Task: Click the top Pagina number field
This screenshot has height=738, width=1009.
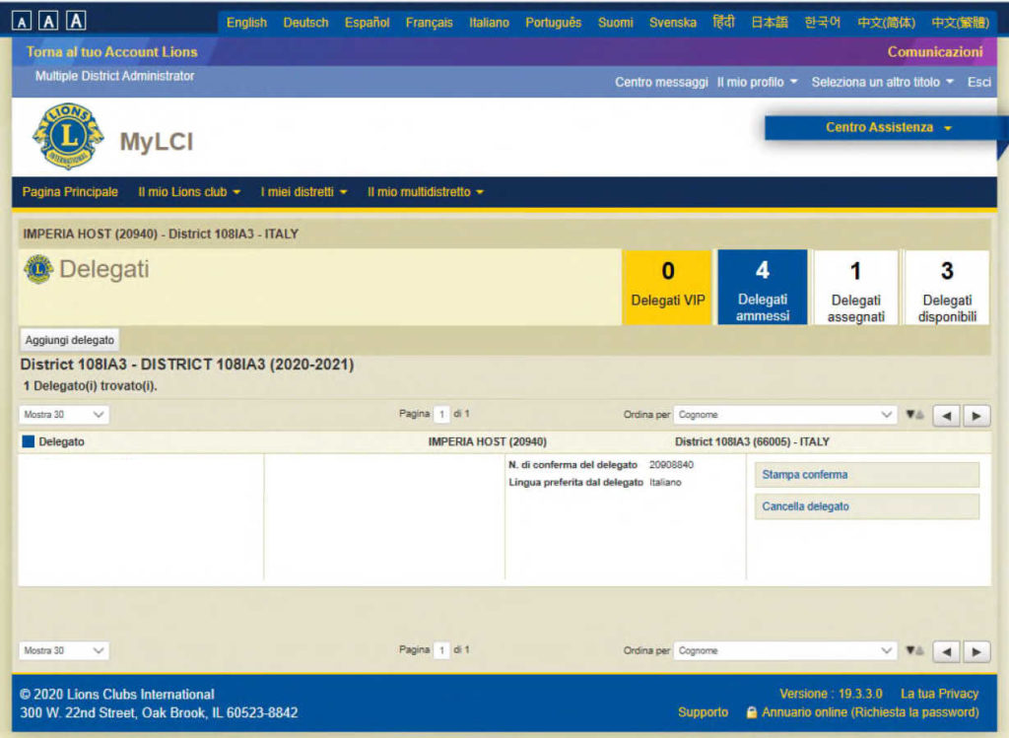Action: point(442,415)
